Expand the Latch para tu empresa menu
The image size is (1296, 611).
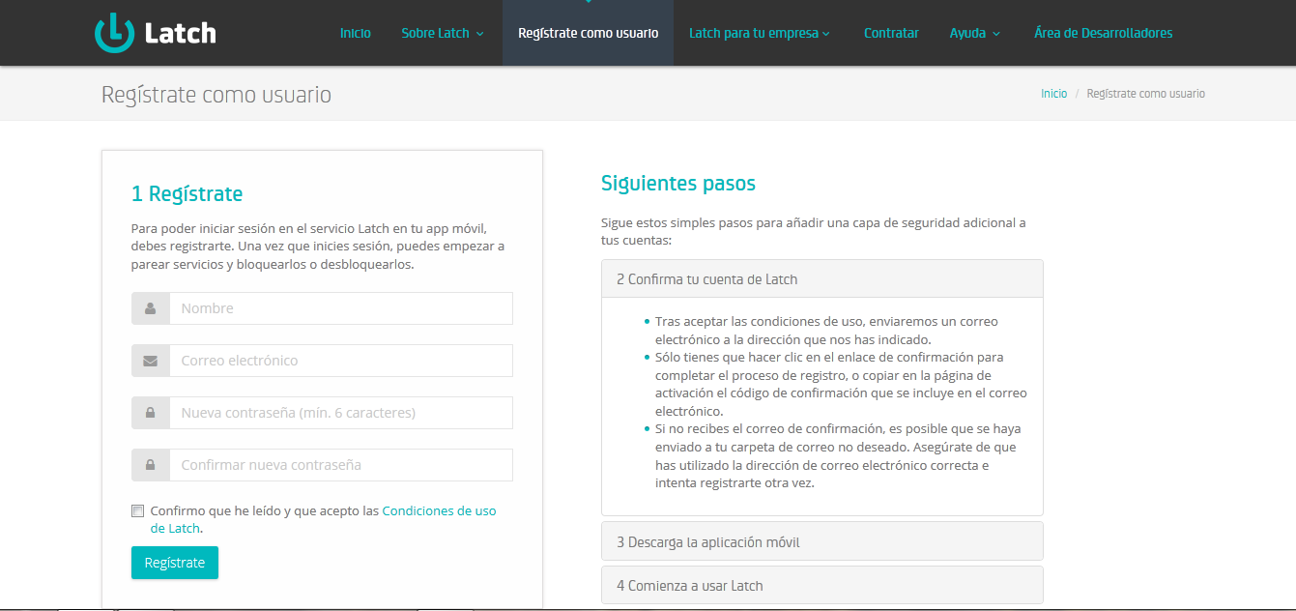click(x=759, y=33)
